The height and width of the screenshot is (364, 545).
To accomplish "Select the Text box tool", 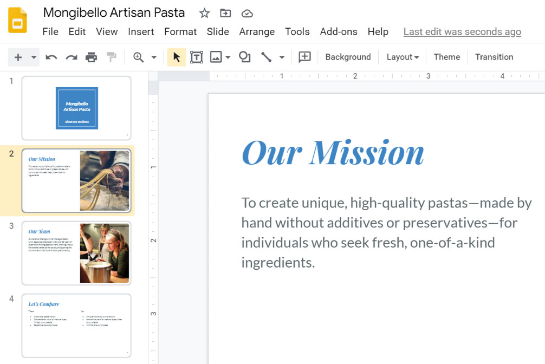I will (x=196, y=56).
